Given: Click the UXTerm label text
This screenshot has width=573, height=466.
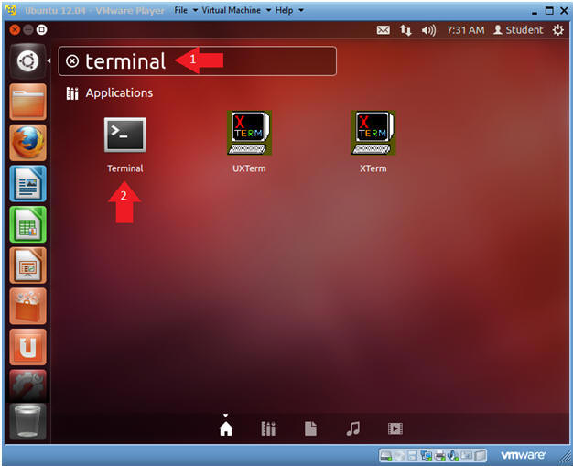Looking at the screenshot, I should click(249, 168).
